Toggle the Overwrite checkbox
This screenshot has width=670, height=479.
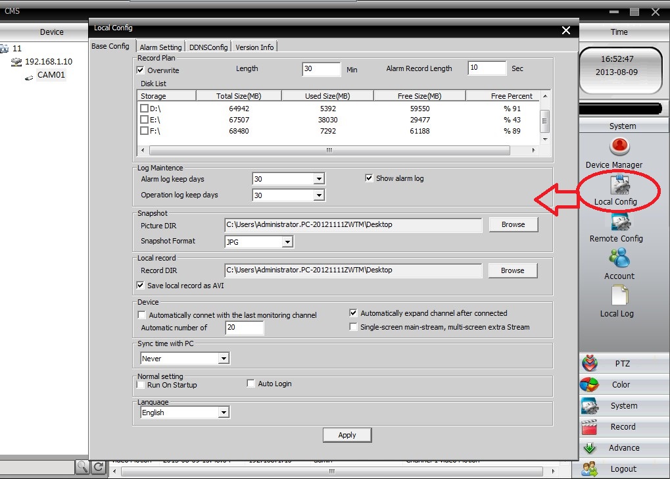coord(140,70)
